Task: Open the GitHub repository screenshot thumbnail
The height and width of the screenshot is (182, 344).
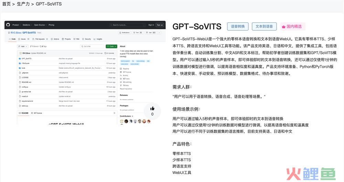Action: [85, 73]
